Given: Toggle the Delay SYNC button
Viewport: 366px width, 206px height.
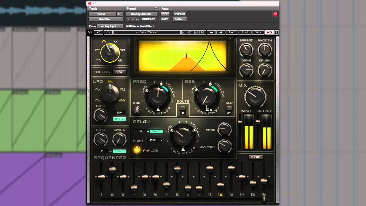Looking at the screenshot, I should tap(156, 131).
